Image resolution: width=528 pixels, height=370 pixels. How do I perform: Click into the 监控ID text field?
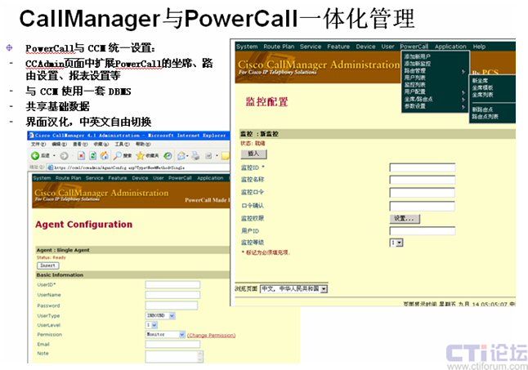click(x=422, y=168)
